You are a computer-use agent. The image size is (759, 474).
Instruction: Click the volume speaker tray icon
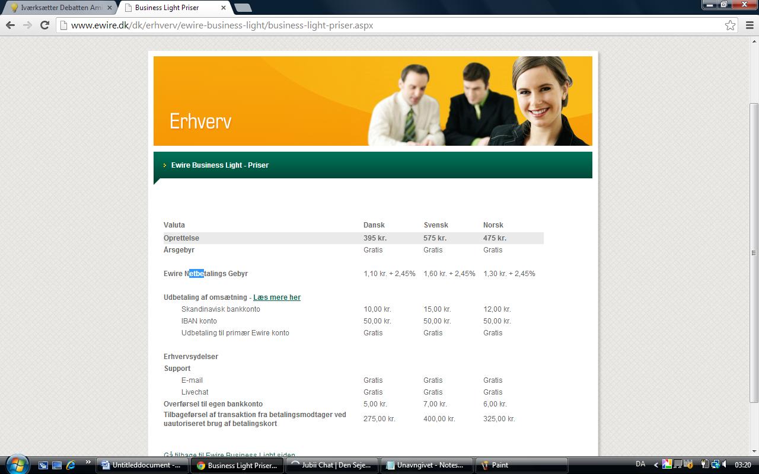tap(726, 465)
